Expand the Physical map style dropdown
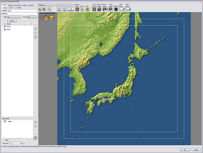 pos(47,5)
